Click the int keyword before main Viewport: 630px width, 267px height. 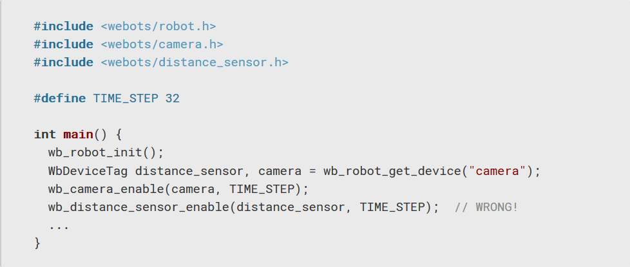coord(44,134)
